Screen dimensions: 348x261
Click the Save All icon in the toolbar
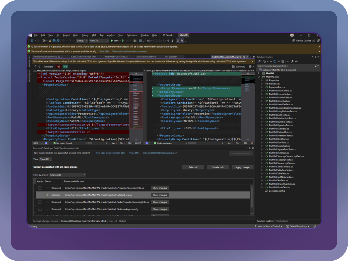tap(57, 41)
